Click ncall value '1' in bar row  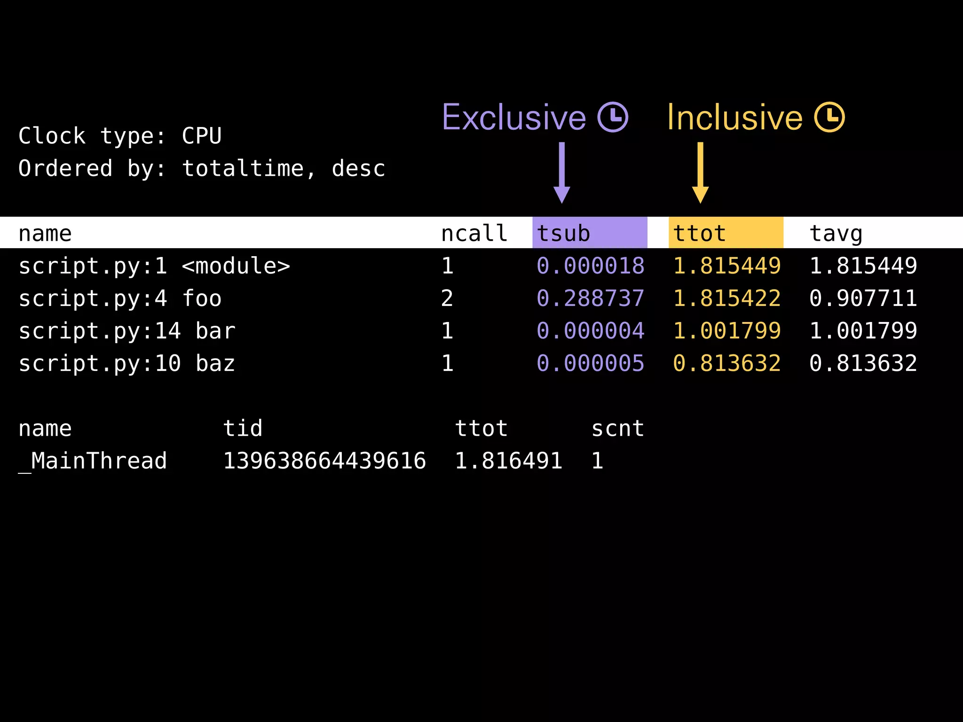click(x=447, y=331)
